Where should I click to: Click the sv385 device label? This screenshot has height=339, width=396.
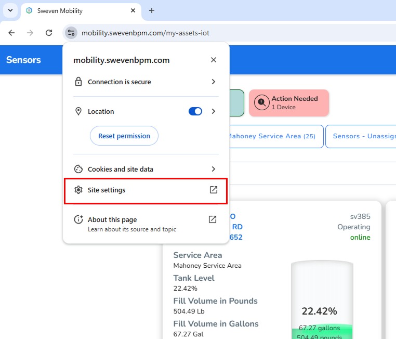click(360, 216)
